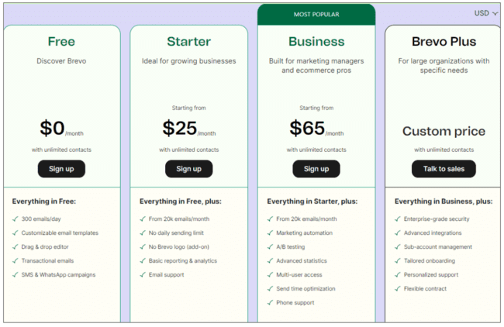Click the checkmark next to Marketing automation
The width and height of the screenshot is (504, 327).
(x=270, y=233)
